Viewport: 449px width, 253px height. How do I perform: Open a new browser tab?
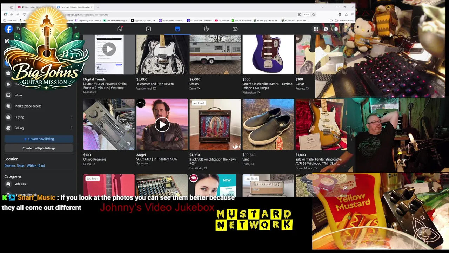point(98,7)
